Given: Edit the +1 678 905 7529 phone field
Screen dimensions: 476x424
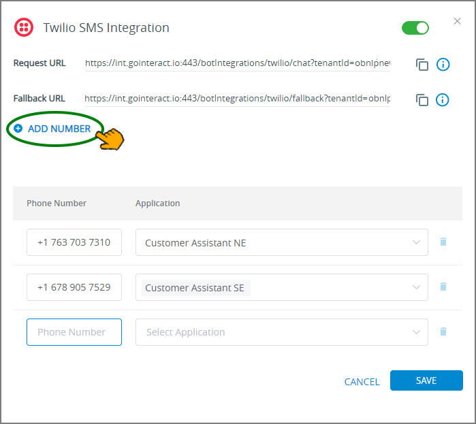Looking at the screenshot, I should (x=74, y=287).
